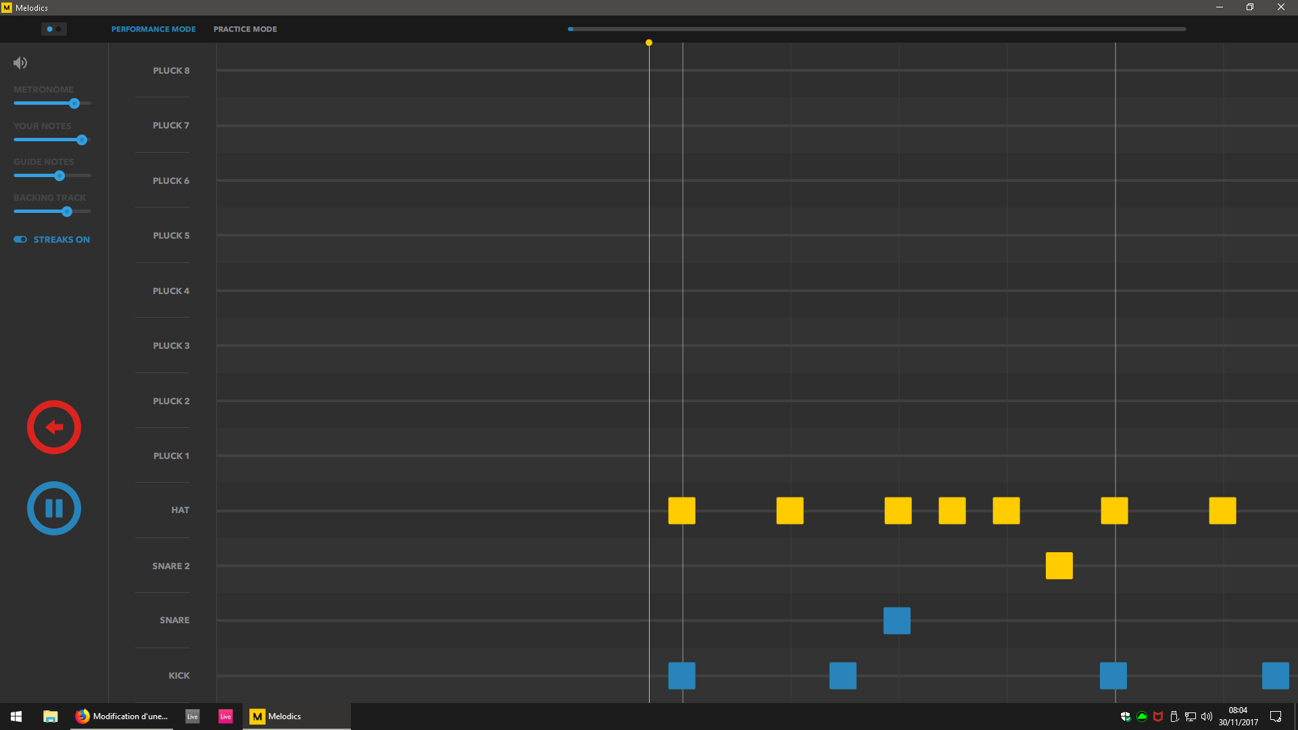Open the pink Ableton Live taskbar icon

(x=226, y=716)
